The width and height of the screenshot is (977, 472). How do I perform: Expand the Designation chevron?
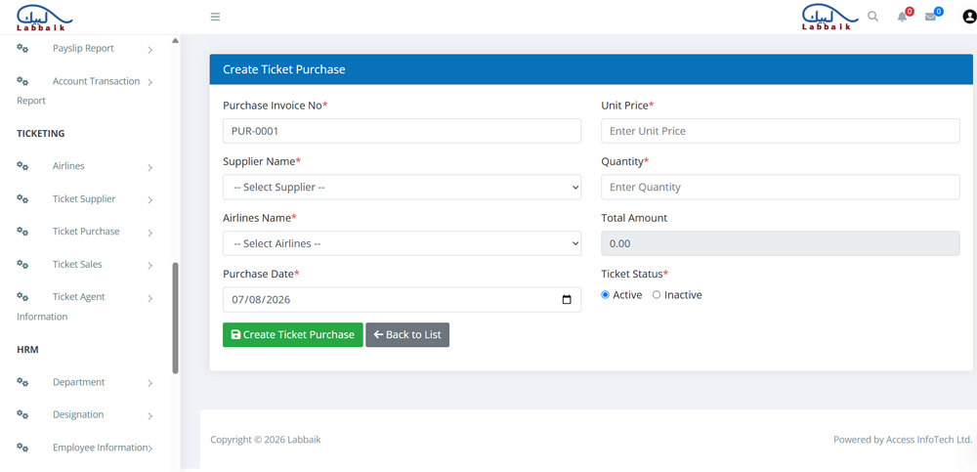coord(150,416)
